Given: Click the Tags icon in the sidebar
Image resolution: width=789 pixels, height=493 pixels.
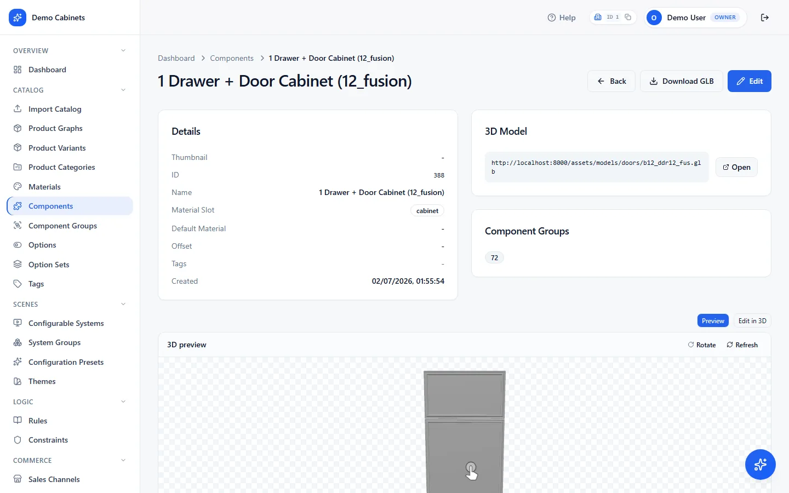Looking at the screenshot, I should pyautogui.click(x=18, y=284).
